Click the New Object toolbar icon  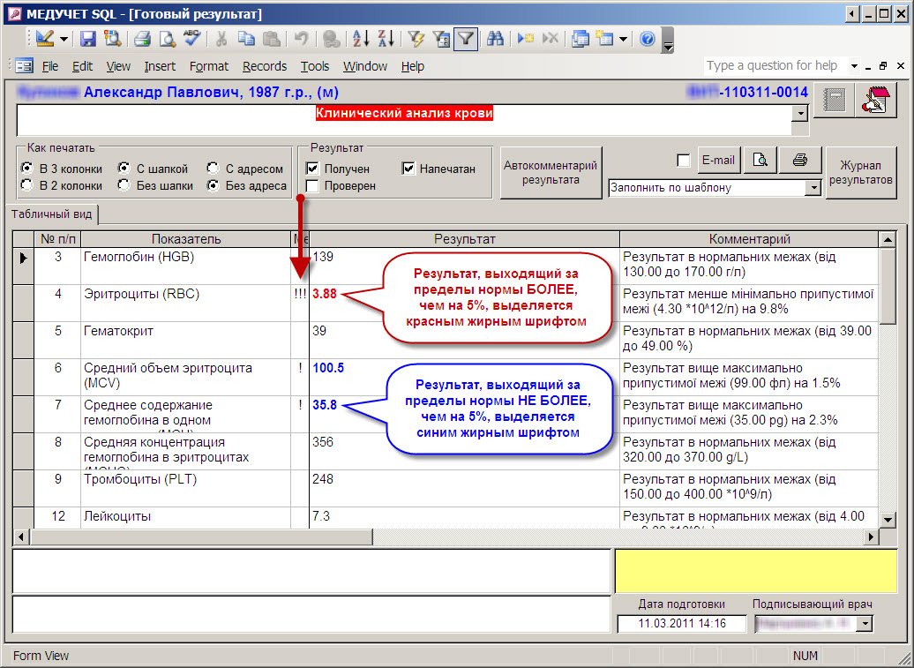point(605,39)
